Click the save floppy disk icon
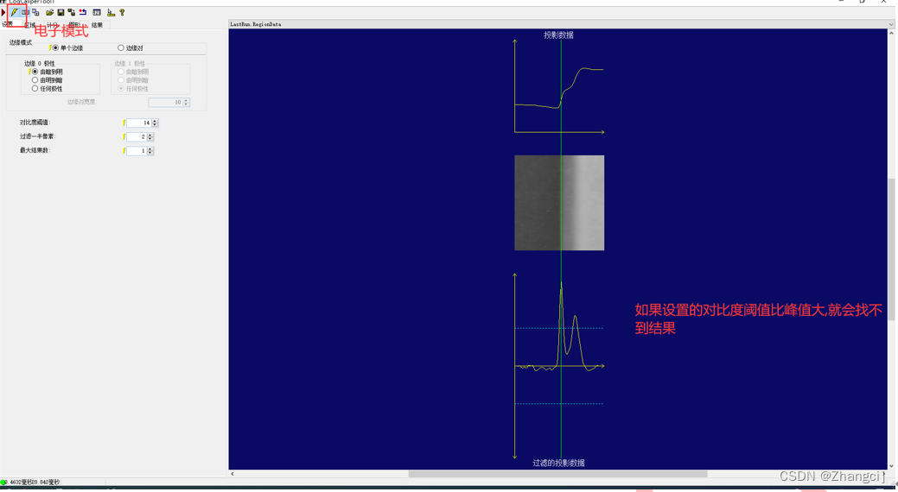Image resolution: width=898 pixels, height=492 pixels. click(x=61, y=12)
